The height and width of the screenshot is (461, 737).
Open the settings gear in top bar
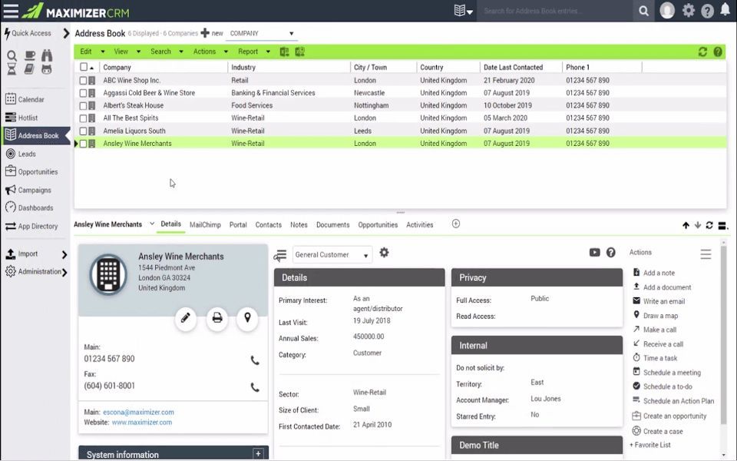click(x=688, y=10)
